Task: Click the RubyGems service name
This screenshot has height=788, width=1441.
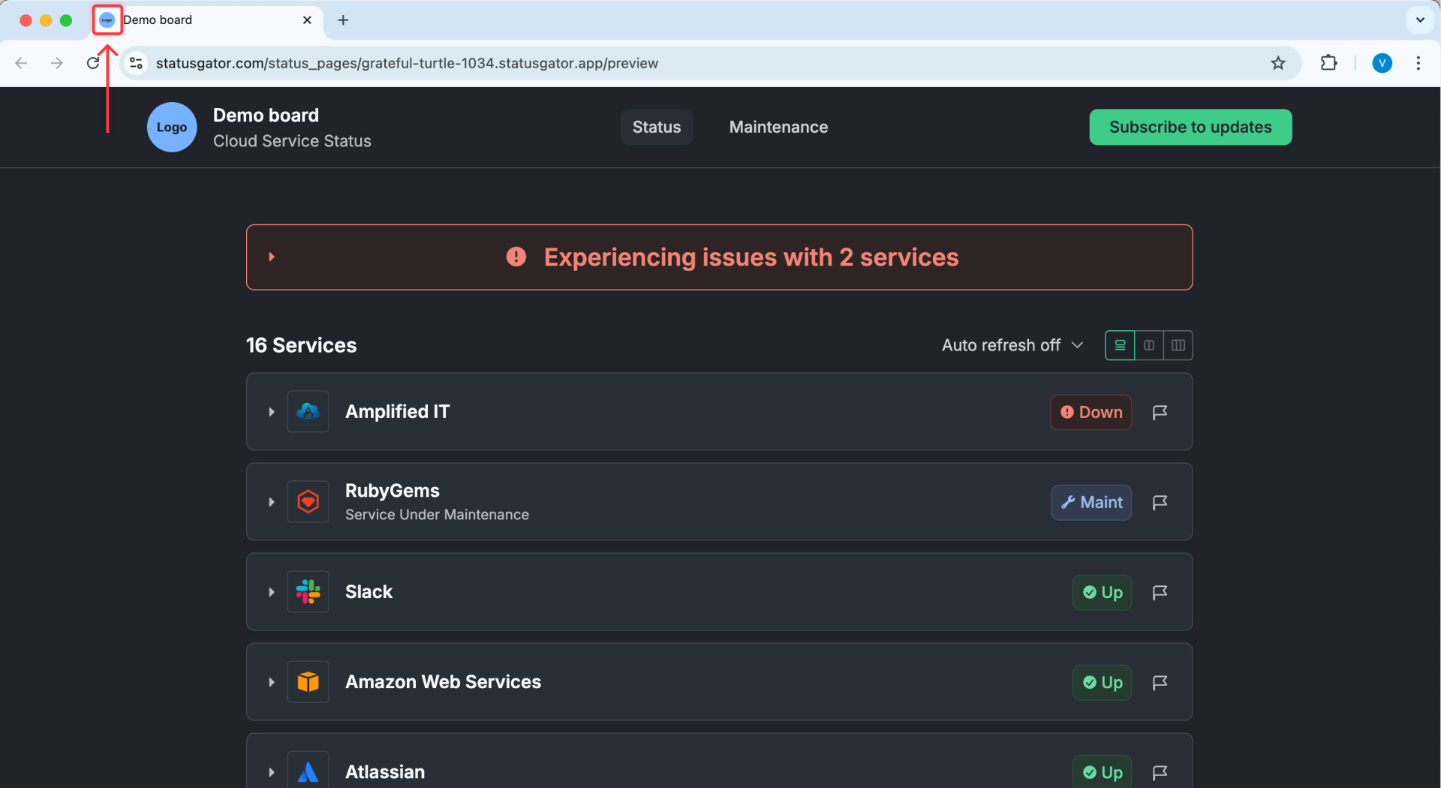Action: click(x=393, y=491)
